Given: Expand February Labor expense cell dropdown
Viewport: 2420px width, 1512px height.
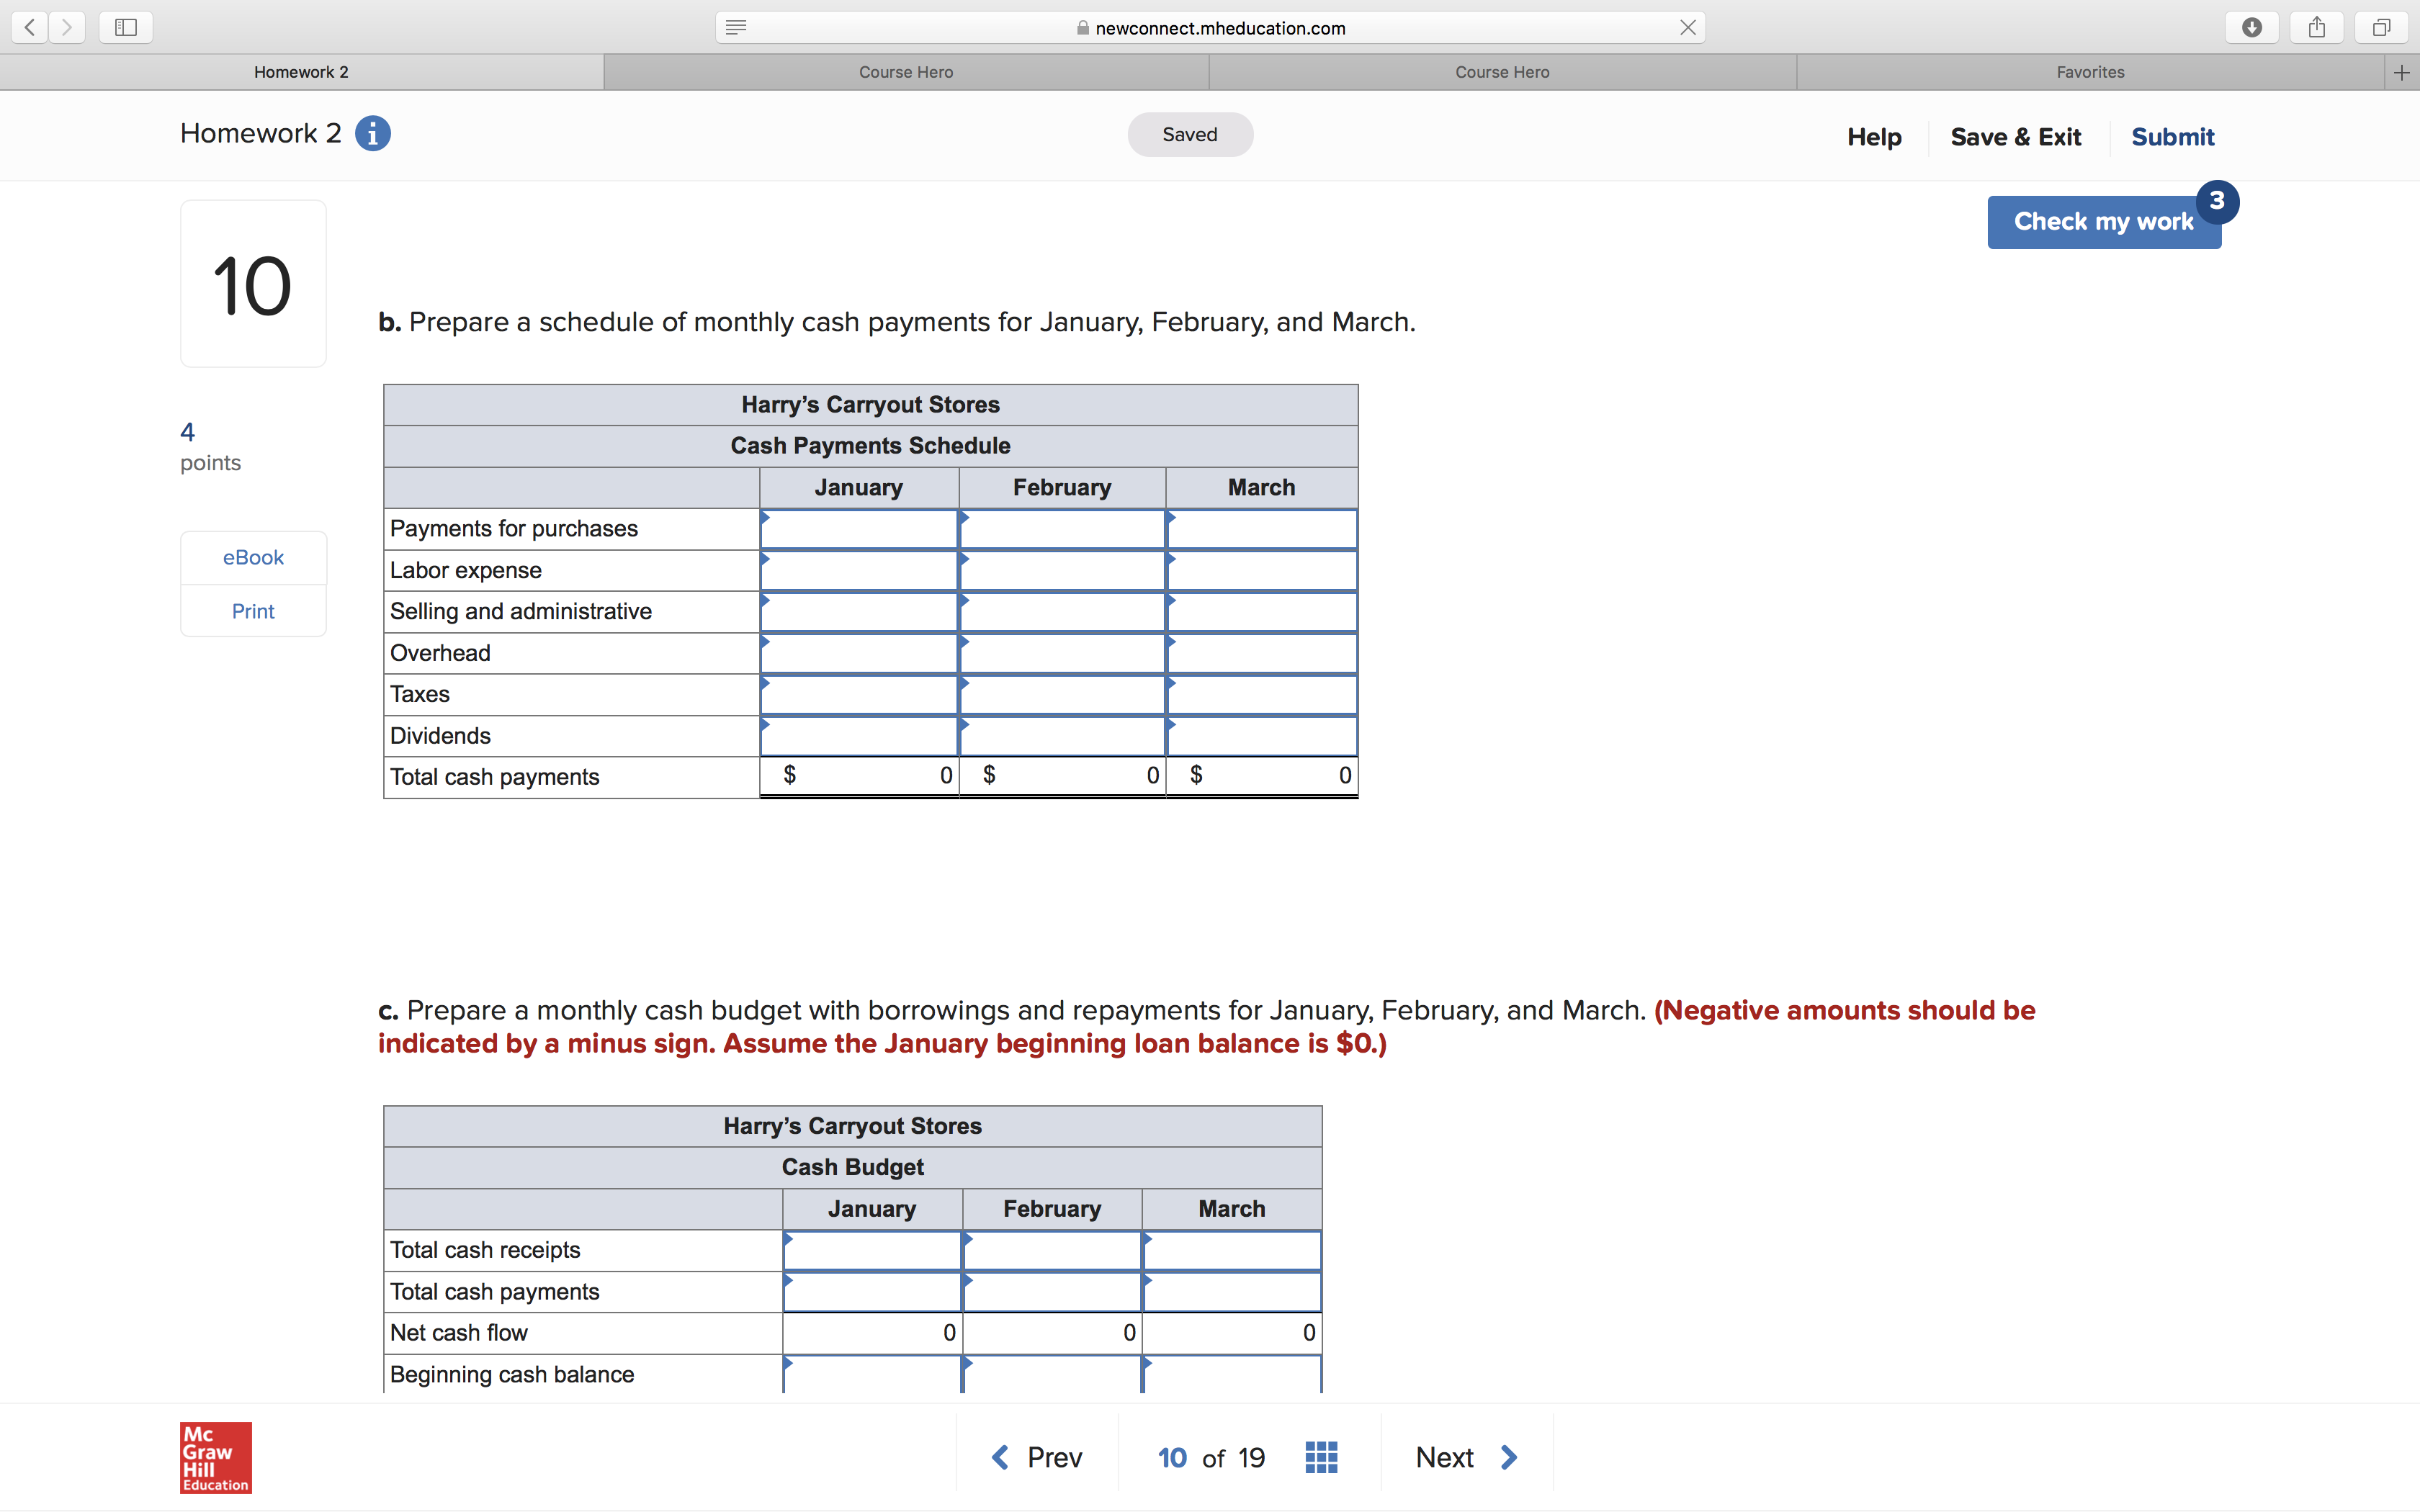Looking at the screenshot, I should coord(965,560).
